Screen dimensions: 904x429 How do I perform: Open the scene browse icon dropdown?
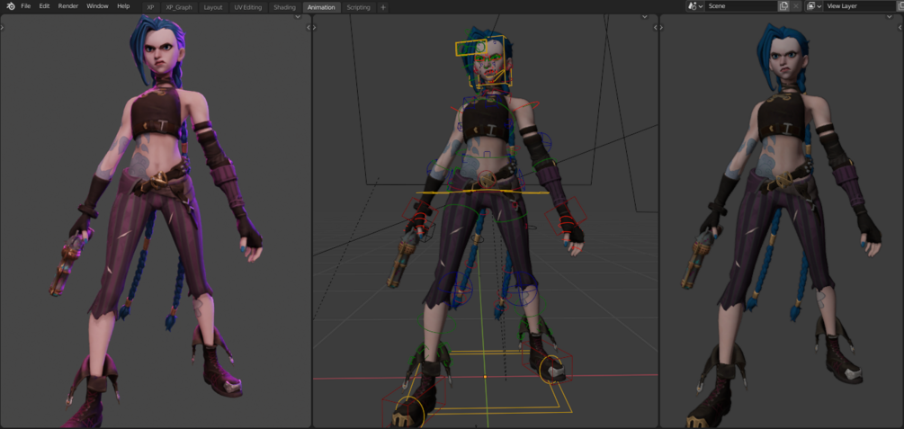695,5
